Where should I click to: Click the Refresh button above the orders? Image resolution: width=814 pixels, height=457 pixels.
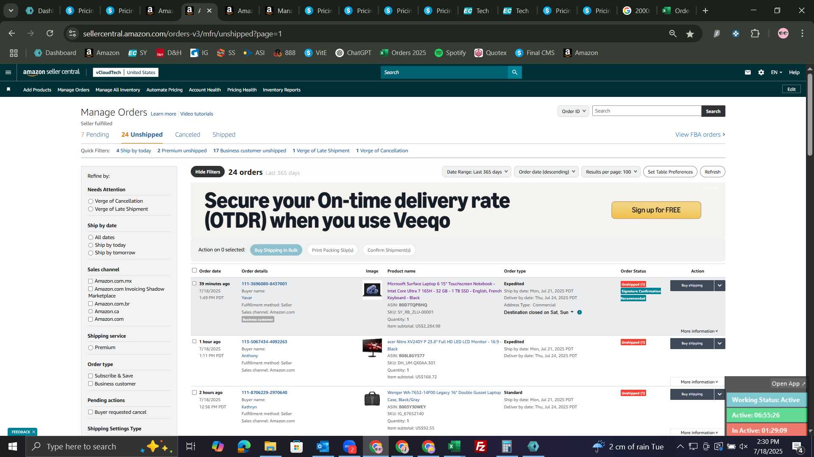(x=712, y=172)
